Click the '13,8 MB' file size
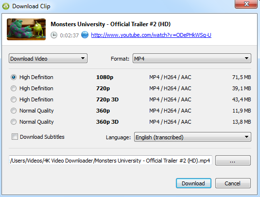 242,122
